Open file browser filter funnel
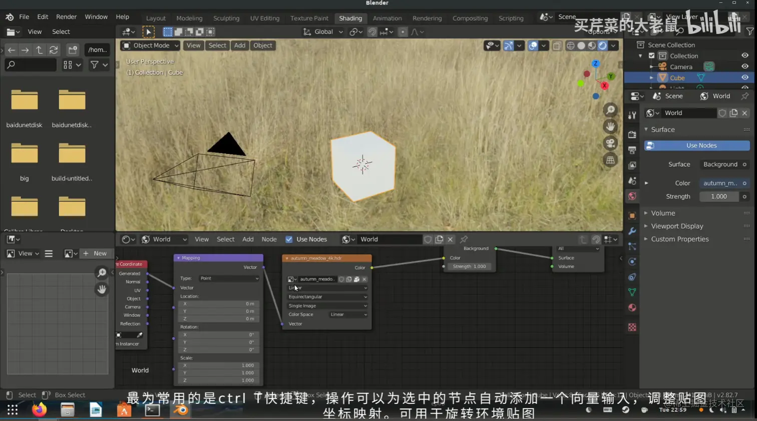The image size is (757, 421). (94, 65)
